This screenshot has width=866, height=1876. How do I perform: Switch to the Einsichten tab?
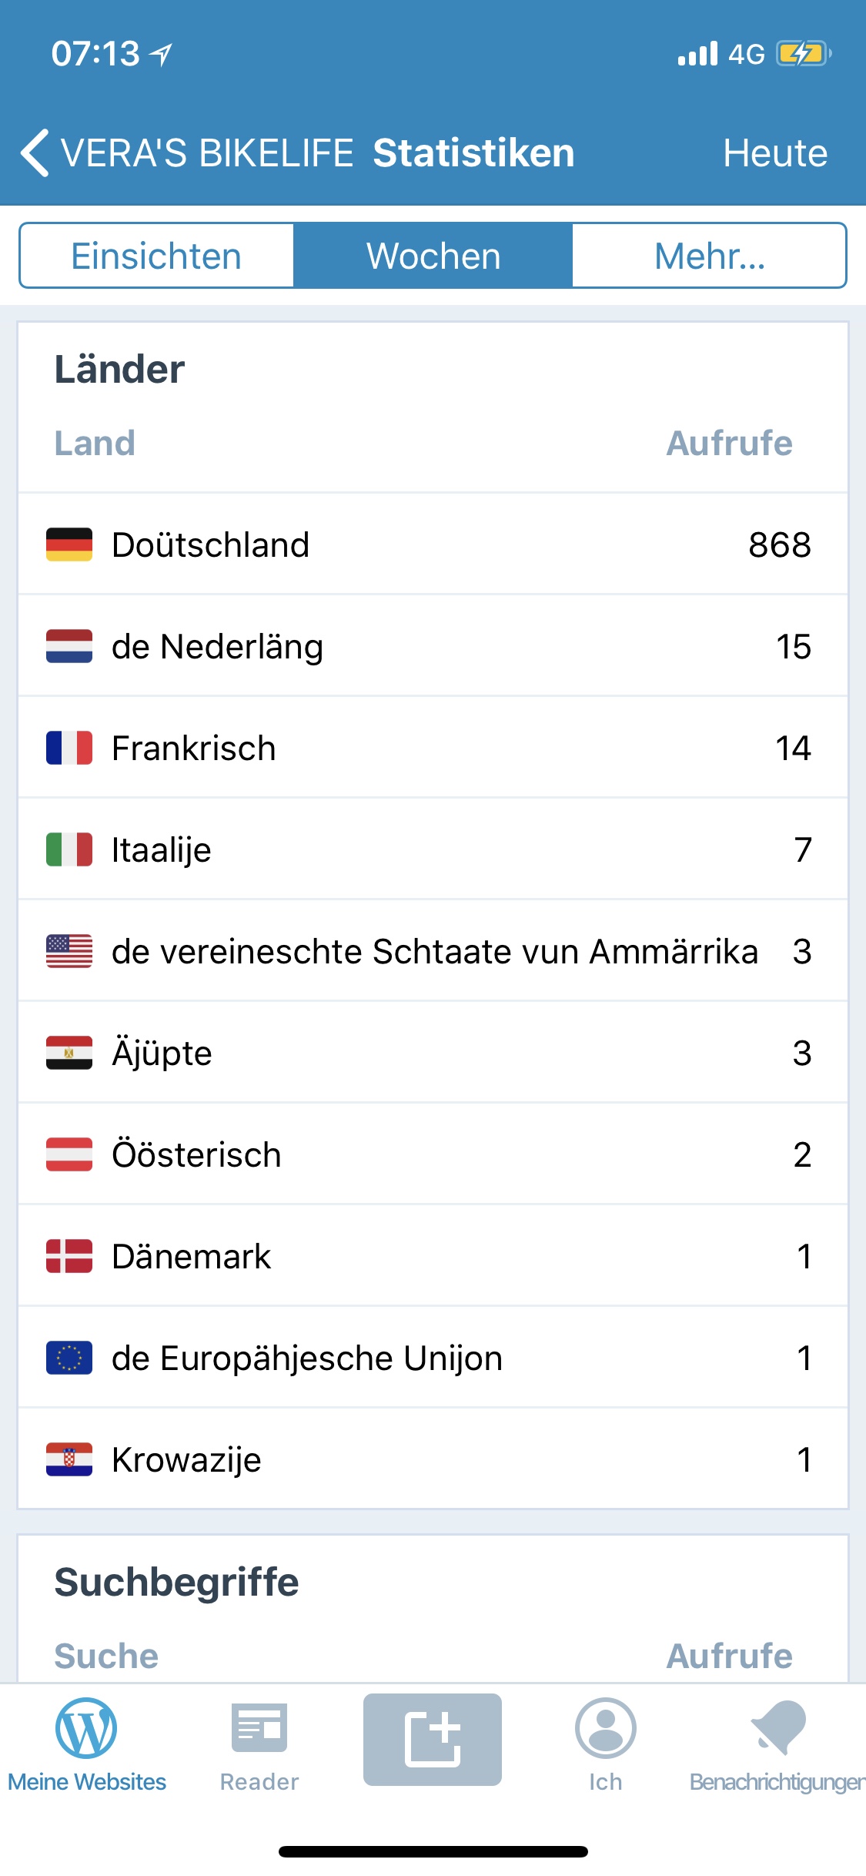156,256
